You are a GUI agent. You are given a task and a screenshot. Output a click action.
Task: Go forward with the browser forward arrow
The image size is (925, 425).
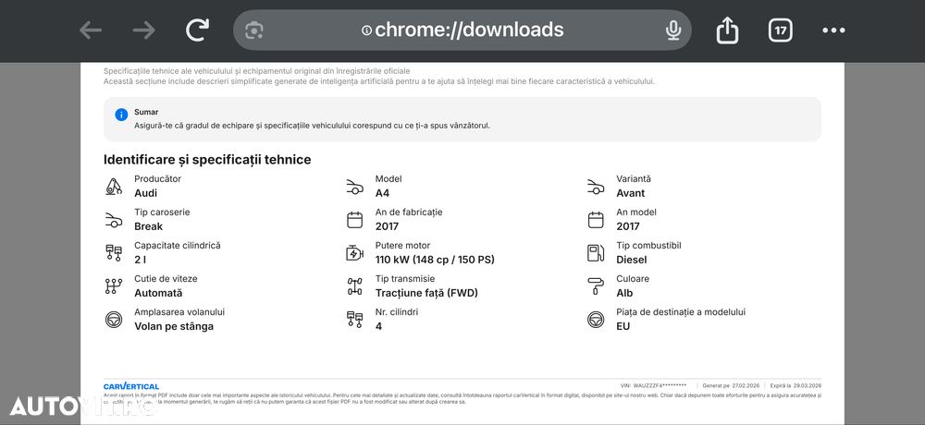coord(144,30)
